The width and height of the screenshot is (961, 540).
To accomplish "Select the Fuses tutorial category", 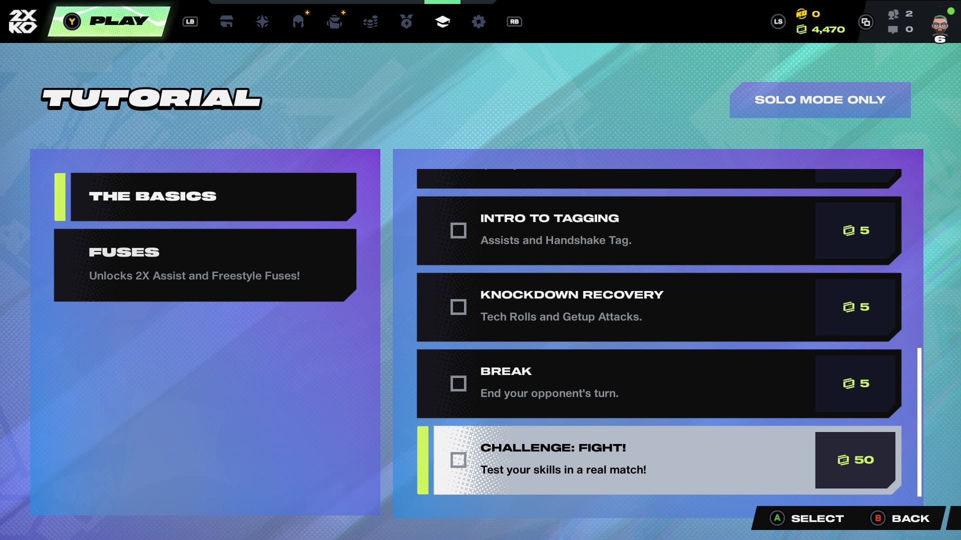I will [x=205, y=265].
